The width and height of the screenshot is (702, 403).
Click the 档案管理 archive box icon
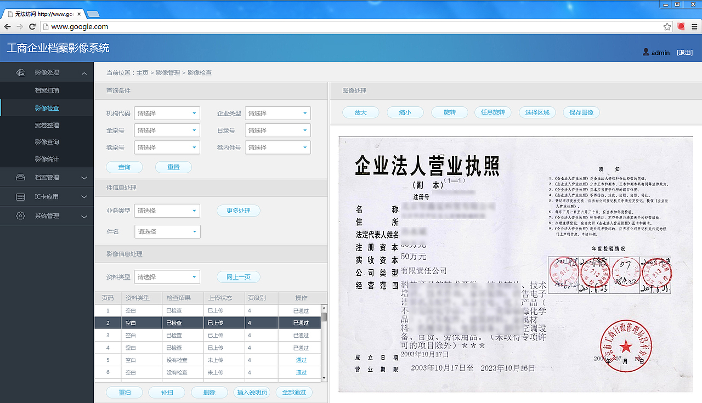tap(20, 177)
